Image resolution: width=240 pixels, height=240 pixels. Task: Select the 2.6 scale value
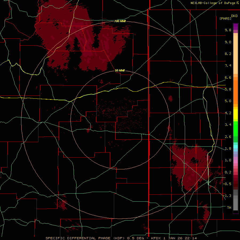[x=228, y=137]
